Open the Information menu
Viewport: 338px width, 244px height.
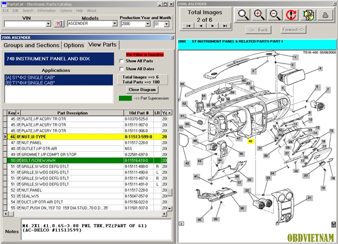point(47,11)
